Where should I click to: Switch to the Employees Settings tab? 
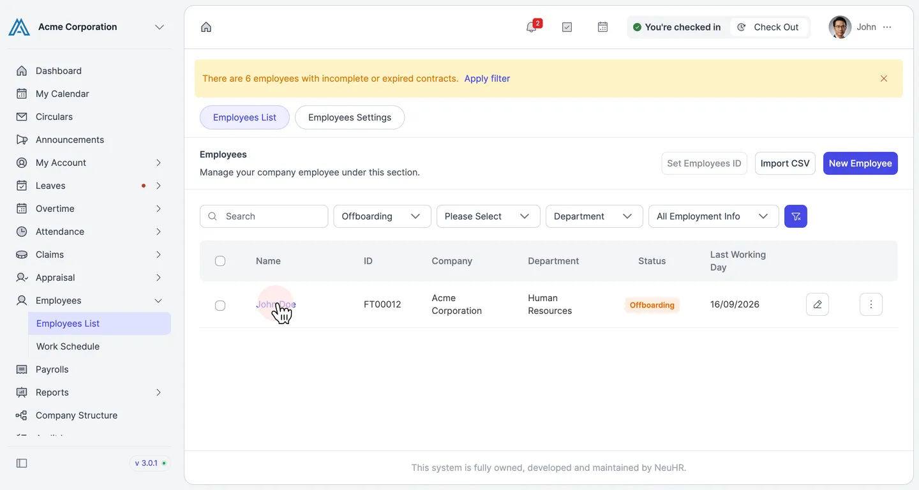350,117
